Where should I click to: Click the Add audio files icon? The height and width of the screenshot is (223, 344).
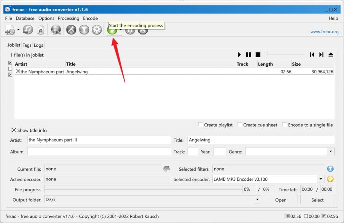click(x=10, y=30)
